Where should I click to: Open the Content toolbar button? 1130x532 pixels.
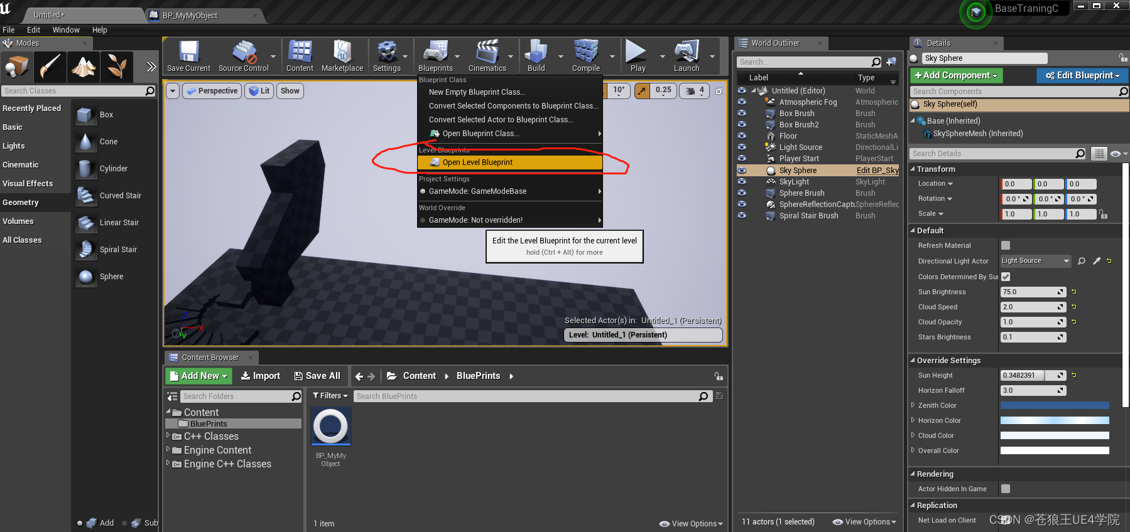pyautogui.click(x=300, y=56)
